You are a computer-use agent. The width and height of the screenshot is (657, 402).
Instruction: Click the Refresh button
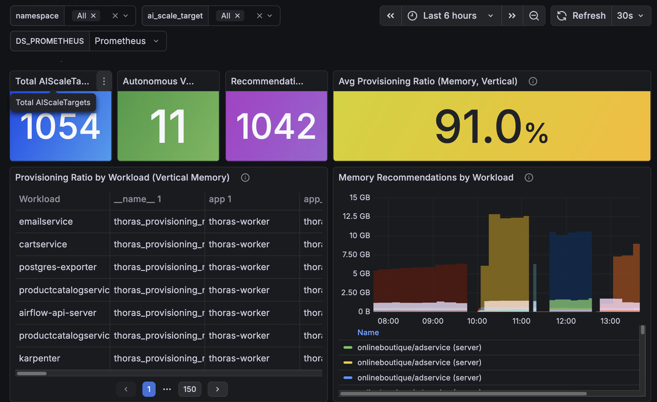coord(589,16)
